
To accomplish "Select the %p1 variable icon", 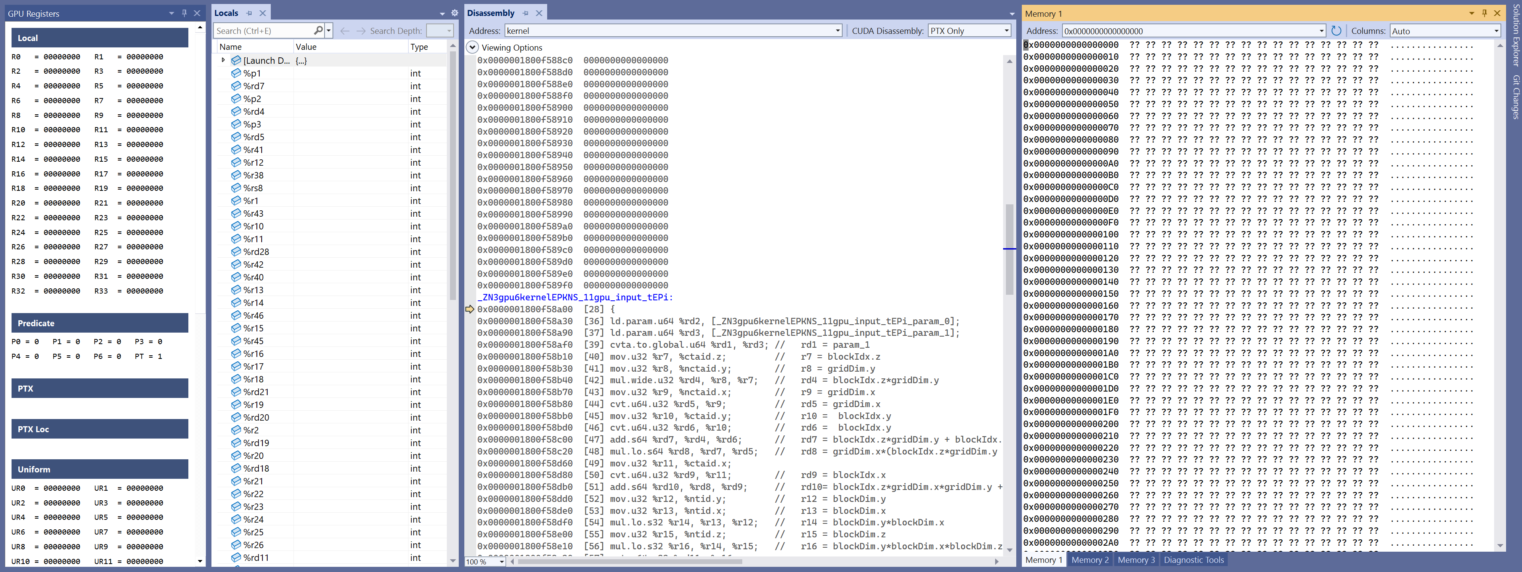I will point(236,73).
